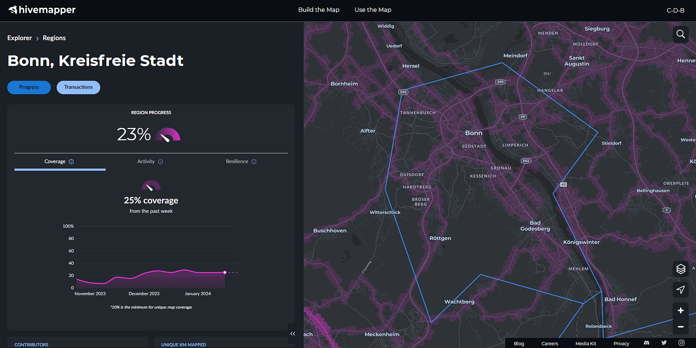
Task: Click the hivemapper logo
Action: (42, 9)
